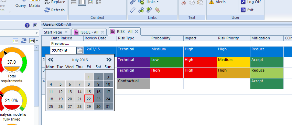
Task: Close the RISK - All tab
Action: coord(137,32)
